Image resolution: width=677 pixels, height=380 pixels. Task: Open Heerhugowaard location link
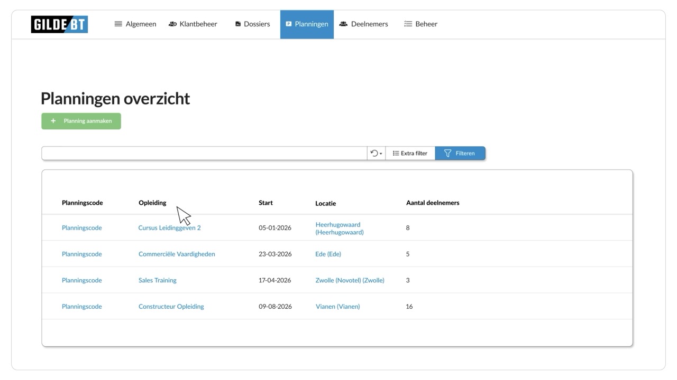point(340,228)
